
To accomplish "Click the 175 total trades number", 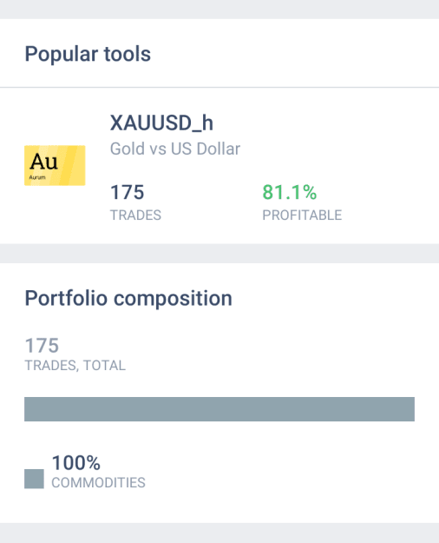I will (x=42, y=345).
